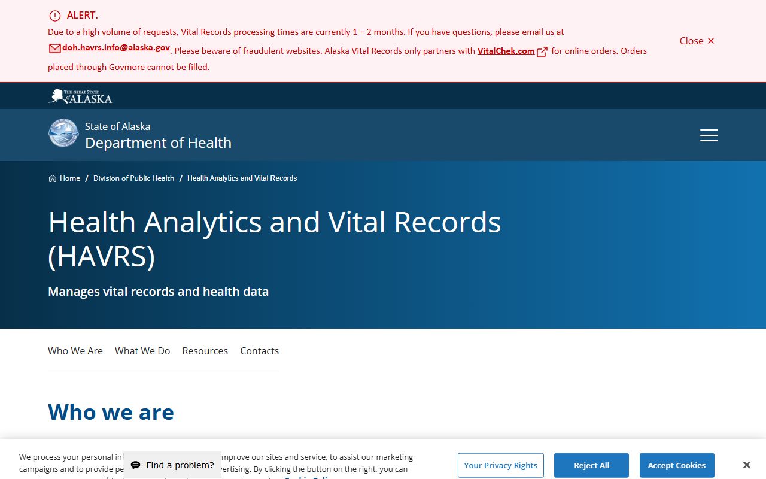Viewport: 766px width, 479px height.
Task: Click the Who we are heading
Action: click(111, 412)
